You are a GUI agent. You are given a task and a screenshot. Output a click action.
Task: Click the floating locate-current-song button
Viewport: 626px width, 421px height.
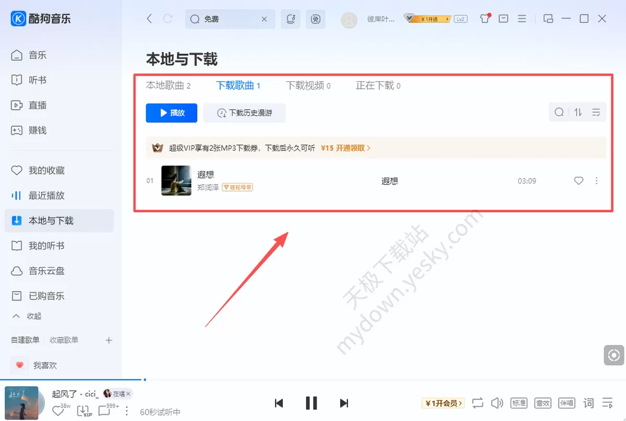pyautogui.click(x=614, y=355)
